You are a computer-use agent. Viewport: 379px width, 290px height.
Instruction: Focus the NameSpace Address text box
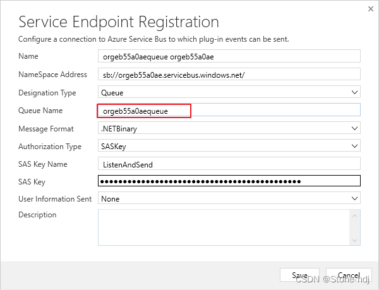(x=229, y=74)
